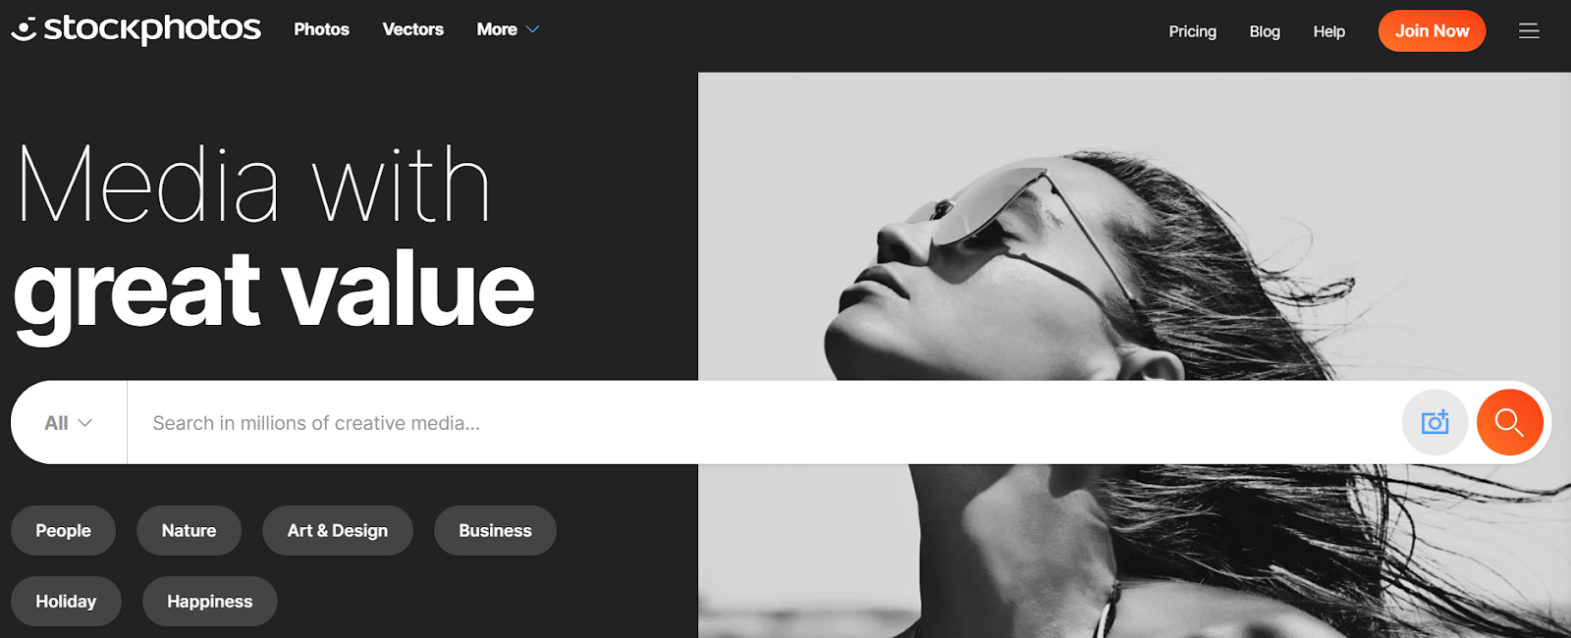Open the hamburger menu icon

coord(1529,31)
